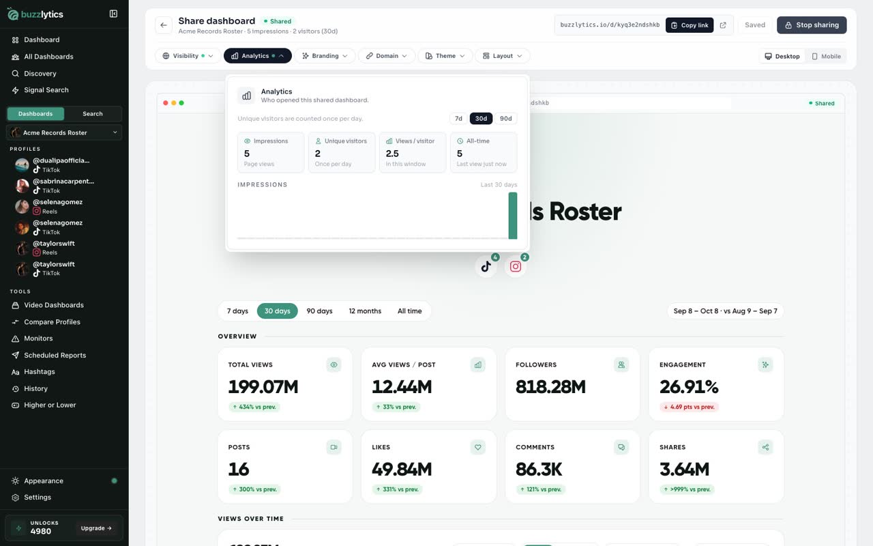This screenshot has width=873, height=546.
Task: Click the Stop sharing button
Action: tap(812, 25)
